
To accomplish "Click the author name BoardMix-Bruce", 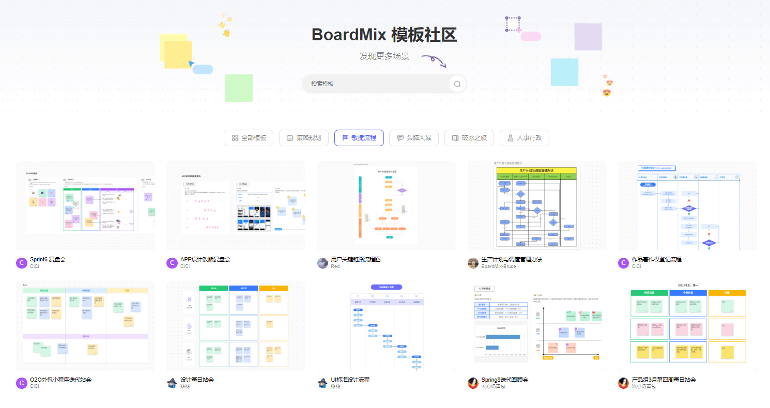I will 499,266.
